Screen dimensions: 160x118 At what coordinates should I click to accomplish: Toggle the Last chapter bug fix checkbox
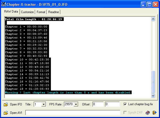125,104
